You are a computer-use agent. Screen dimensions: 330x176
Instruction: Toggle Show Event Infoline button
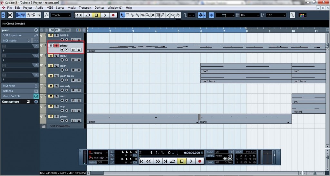click(23, 15)
